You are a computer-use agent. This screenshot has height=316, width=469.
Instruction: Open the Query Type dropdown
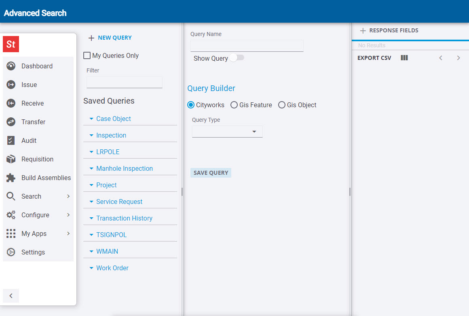click(227, 131)
